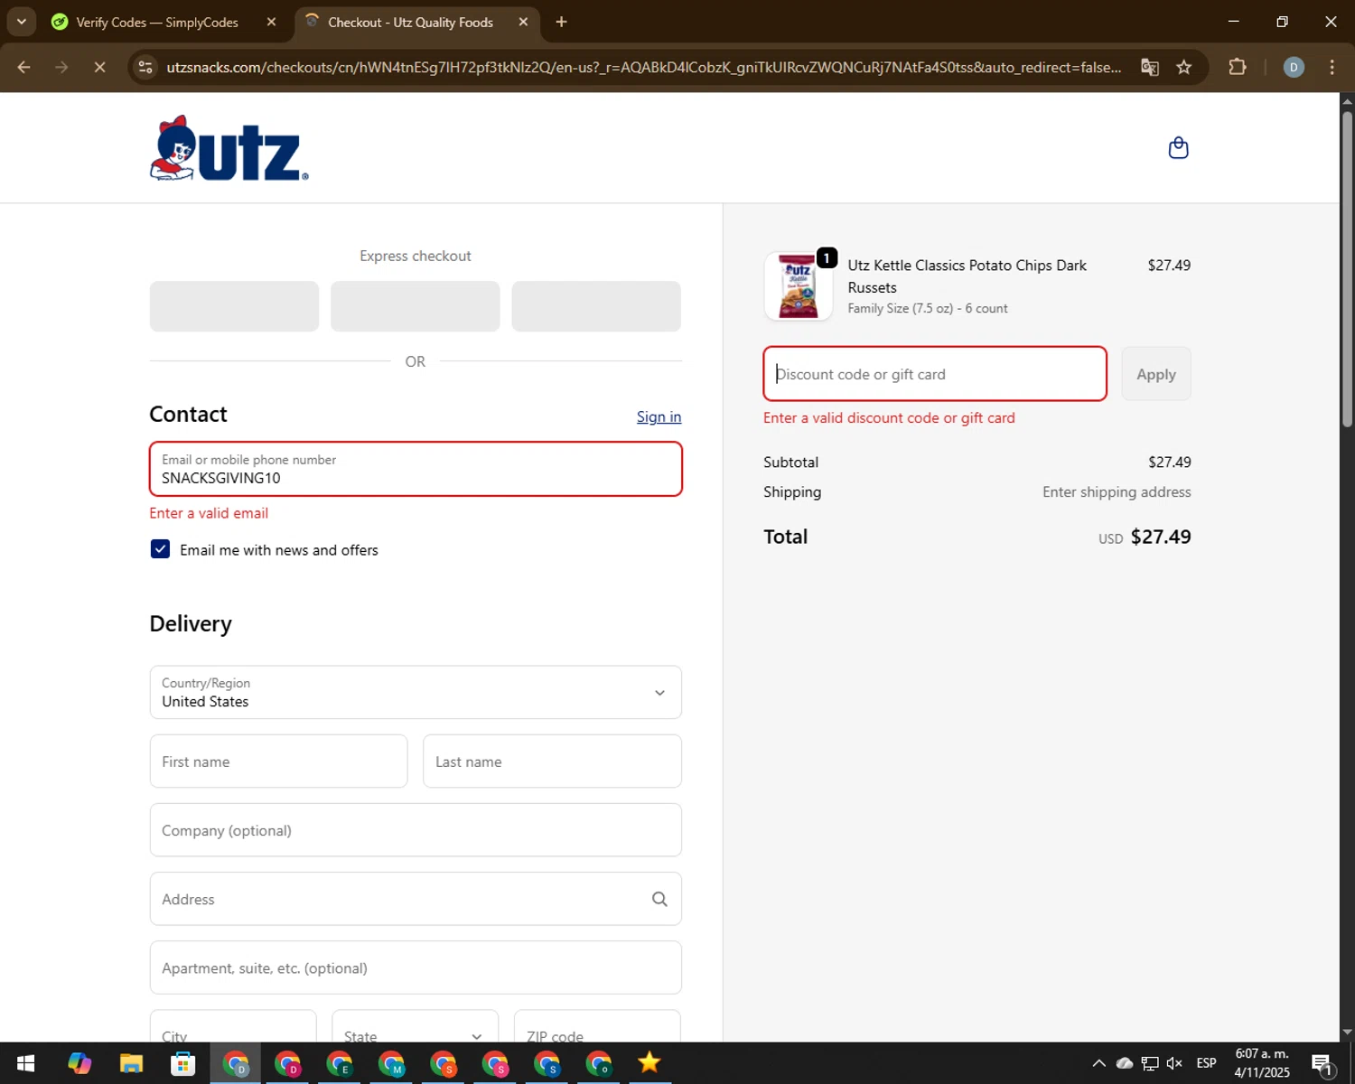Go back to previous page

click(x=24, y=67)
